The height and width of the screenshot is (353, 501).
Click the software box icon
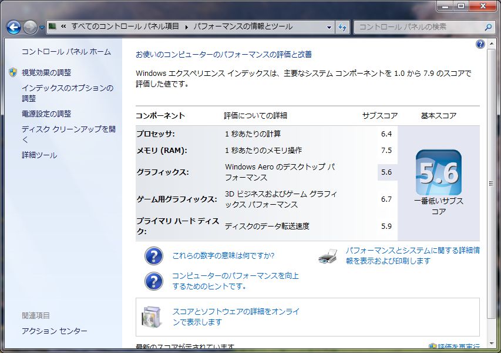click(152, 317)
